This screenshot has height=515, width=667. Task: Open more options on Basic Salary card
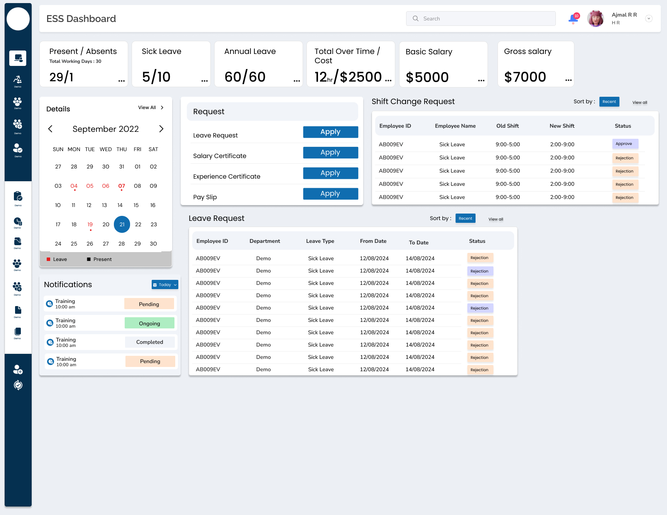[481, 81]
